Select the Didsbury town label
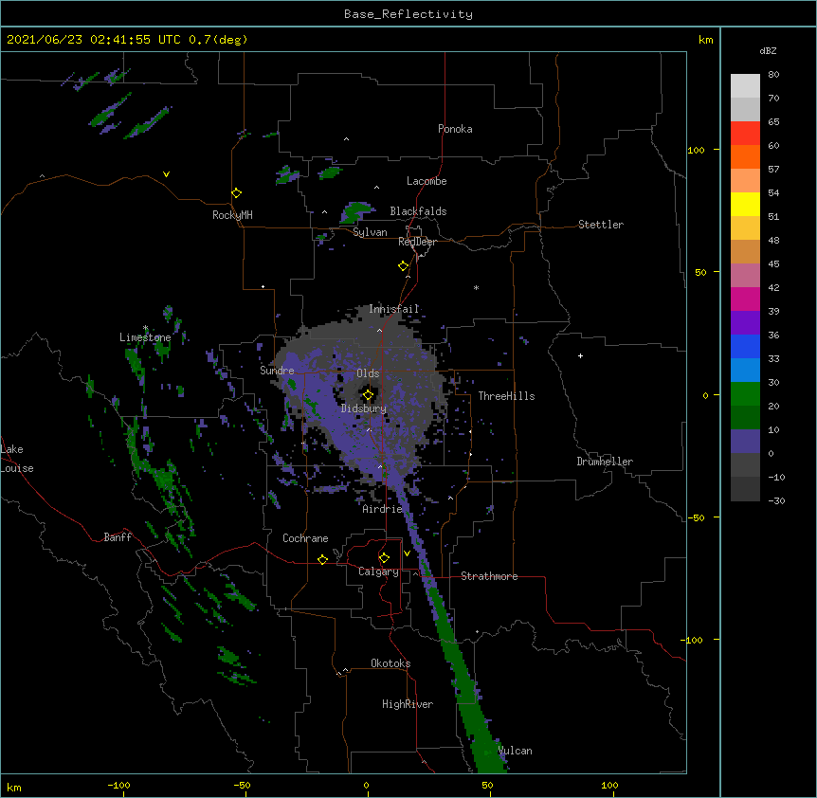 [364, 408]
